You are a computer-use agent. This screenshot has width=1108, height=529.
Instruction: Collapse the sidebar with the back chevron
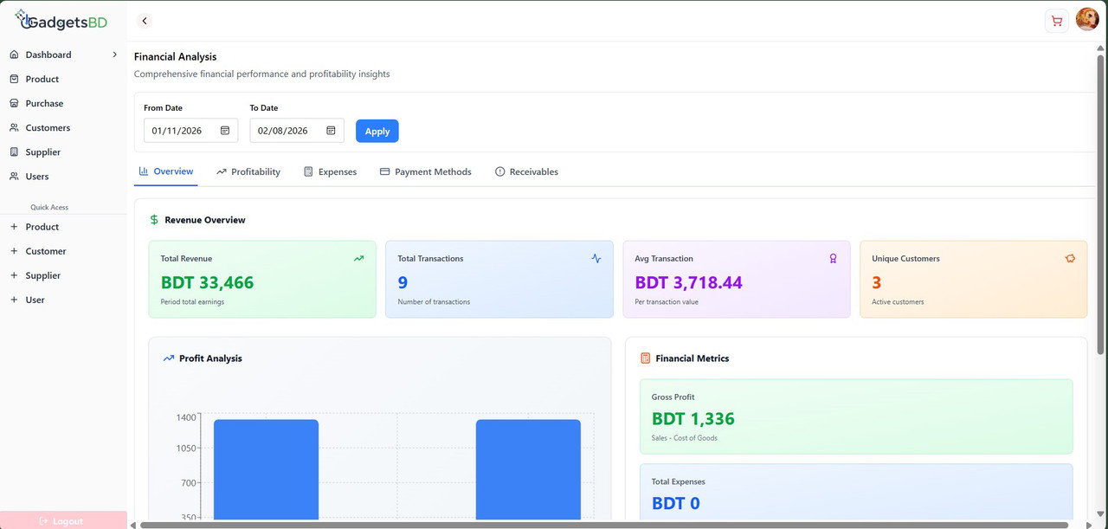[144, 20]
